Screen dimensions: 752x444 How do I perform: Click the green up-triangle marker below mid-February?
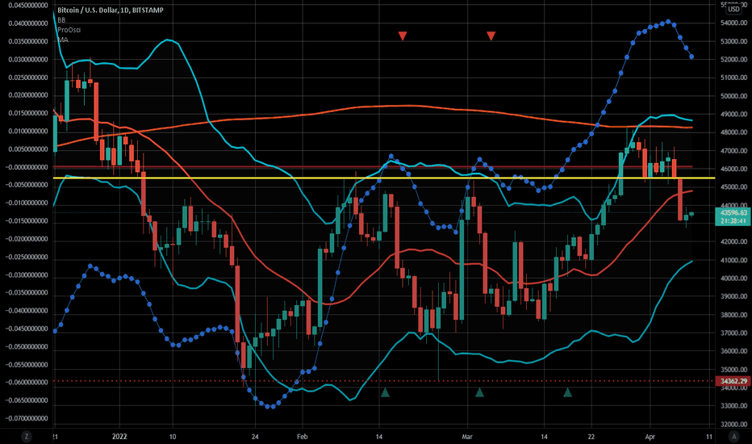(x=385, y=392)
